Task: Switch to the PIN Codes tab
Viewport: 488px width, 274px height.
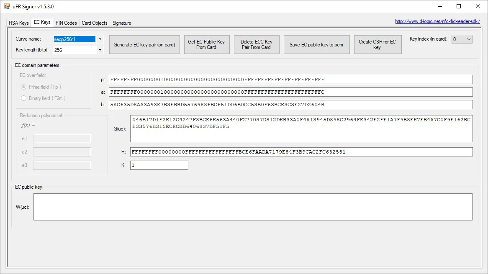Action: click(x=66, y=23)
